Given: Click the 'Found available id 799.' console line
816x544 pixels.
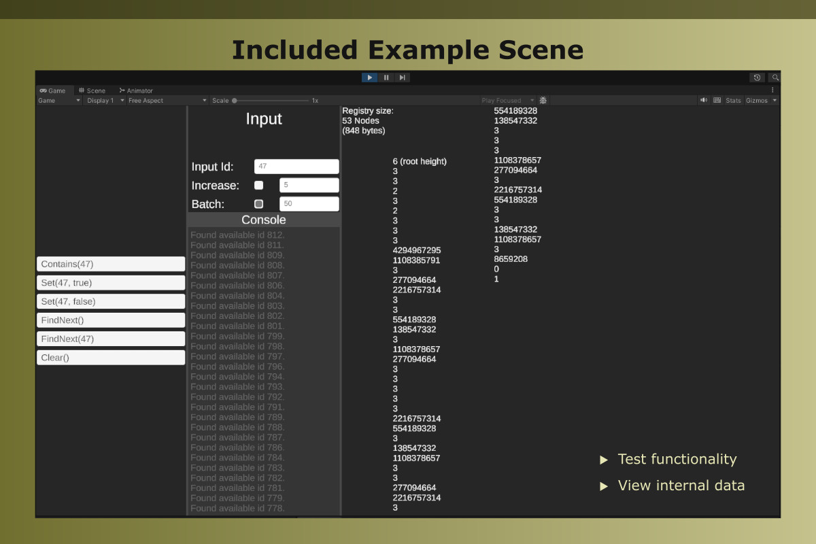Looking at the screenshot, I should [237, 336].
